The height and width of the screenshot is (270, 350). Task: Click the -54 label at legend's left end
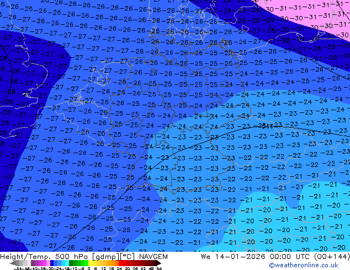[18, 268]
